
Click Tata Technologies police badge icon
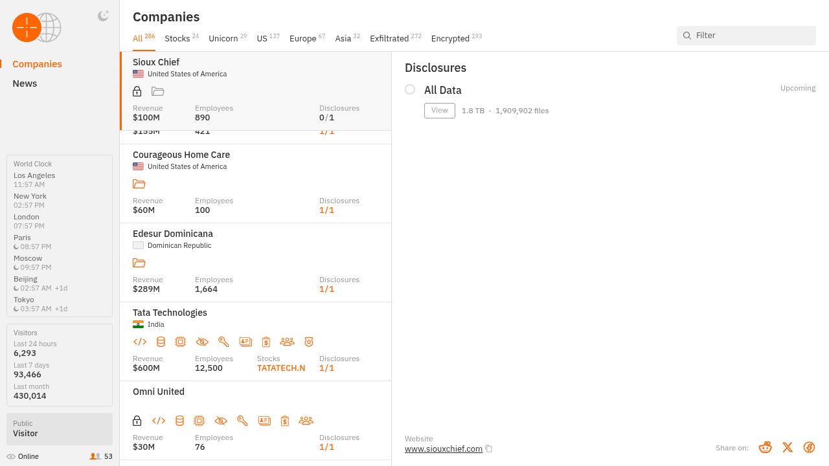(x=309, y=342)
